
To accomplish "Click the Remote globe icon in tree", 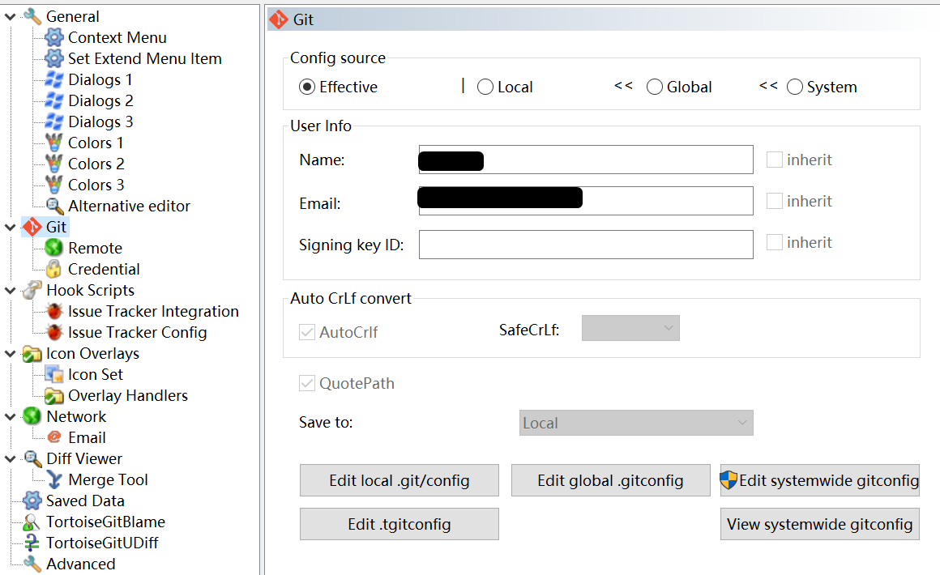I will tap(54, 248).
